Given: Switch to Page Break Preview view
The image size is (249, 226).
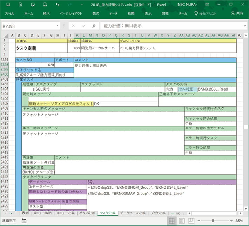Looking at the screenshot, I should point(191,221).
